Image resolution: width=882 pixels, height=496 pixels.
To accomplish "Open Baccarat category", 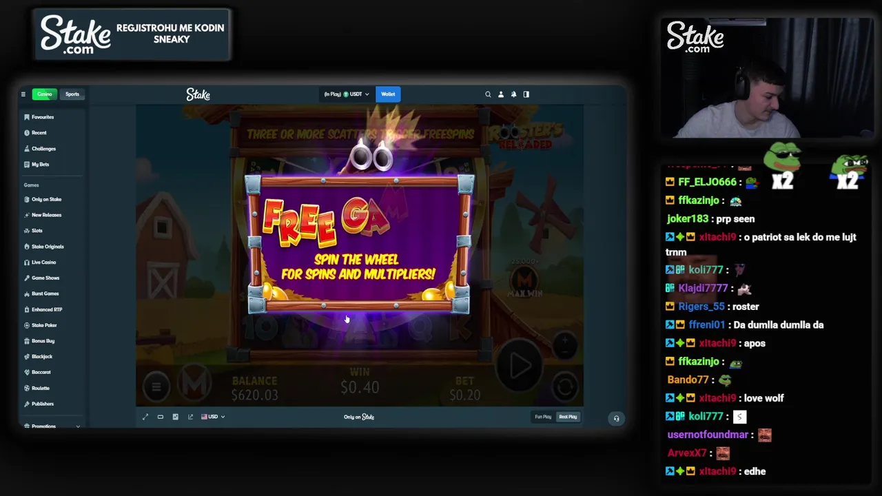I will coord(52,372).
